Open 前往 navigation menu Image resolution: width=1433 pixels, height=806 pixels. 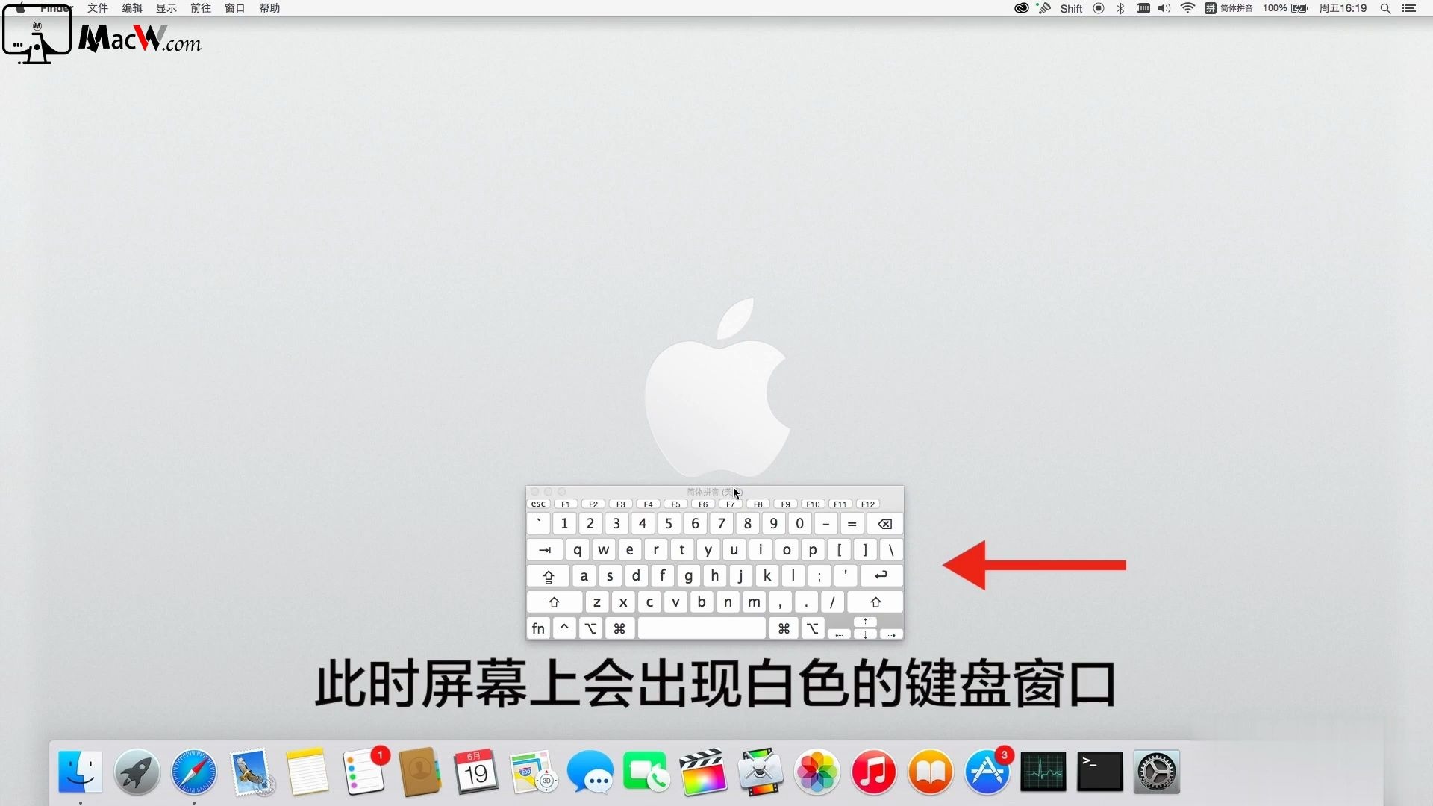[x=202, y=8]
